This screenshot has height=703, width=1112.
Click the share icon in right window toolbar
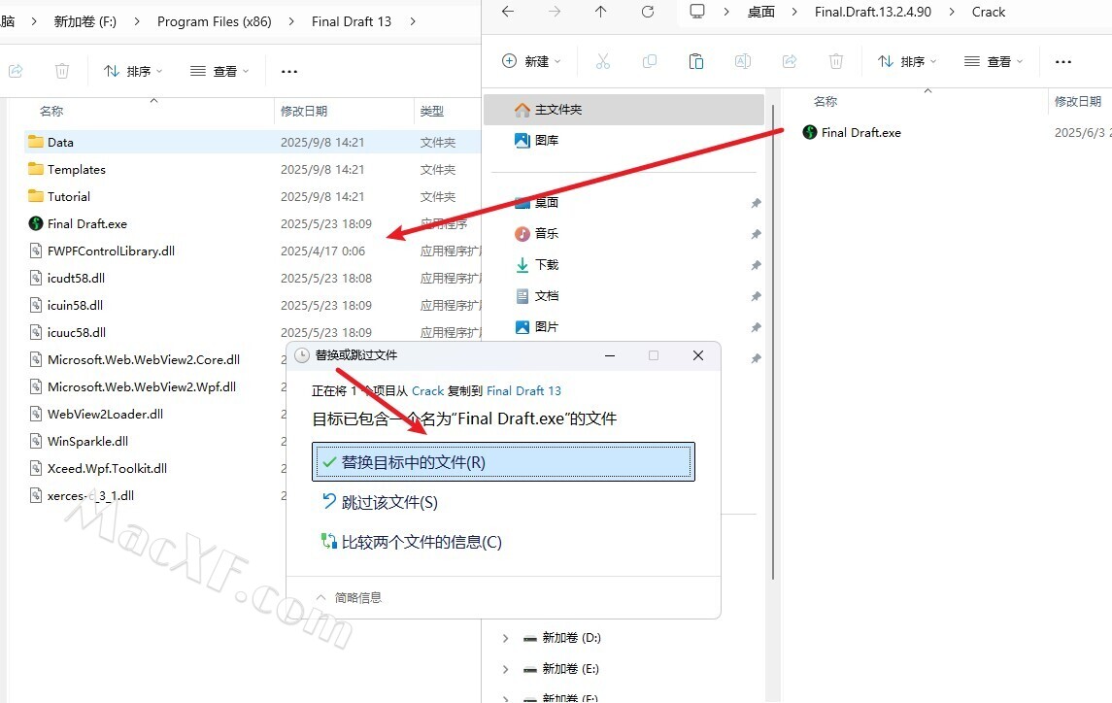click(x=790, y=61)
